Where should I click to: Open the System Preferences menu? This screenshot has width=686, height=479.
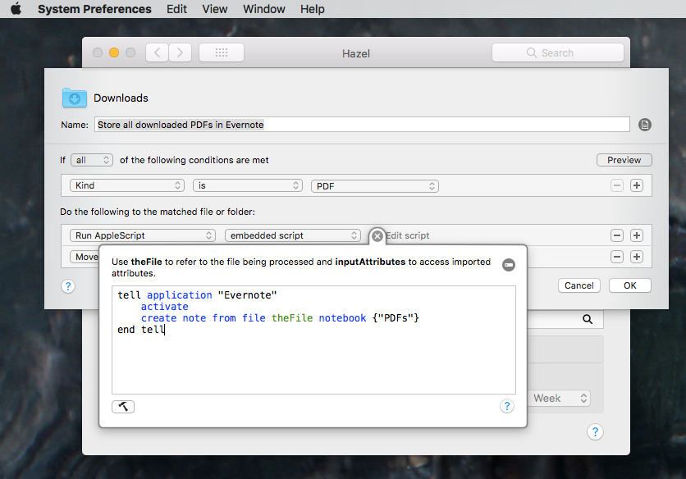94,9
